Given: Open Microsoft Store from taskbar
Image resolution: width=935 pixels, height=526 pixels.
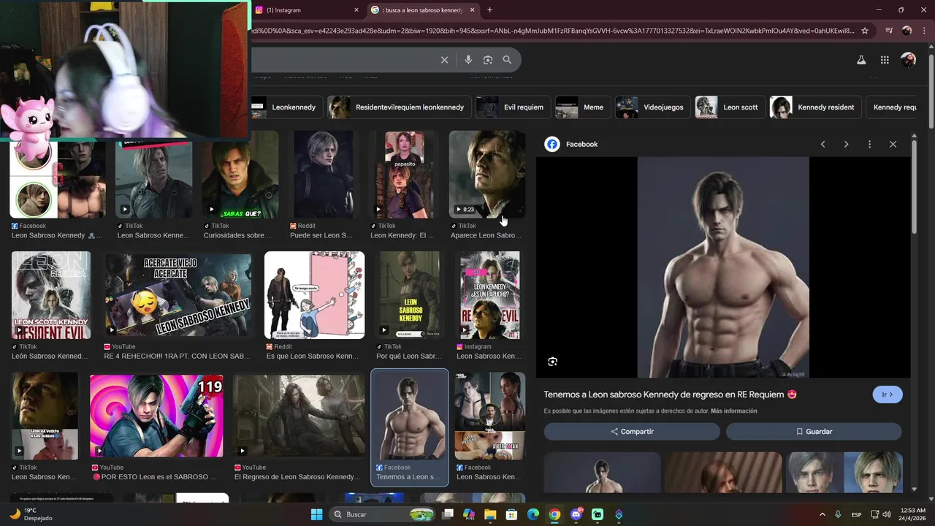Looking at the screenshot, I should (x=512, y=514).
